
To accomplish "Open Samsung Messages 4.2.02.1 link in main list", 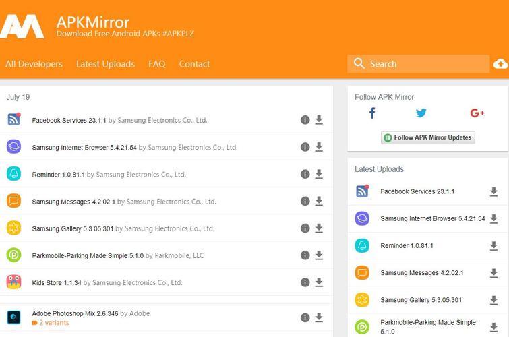I will [73, 202].
